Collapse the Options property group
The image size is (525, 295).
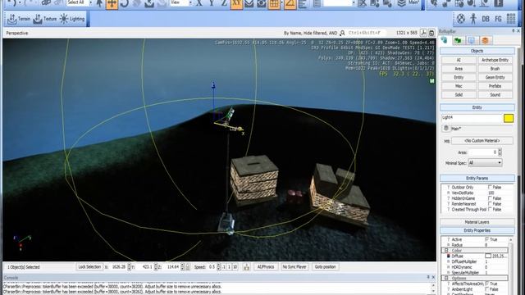[446, 278]
